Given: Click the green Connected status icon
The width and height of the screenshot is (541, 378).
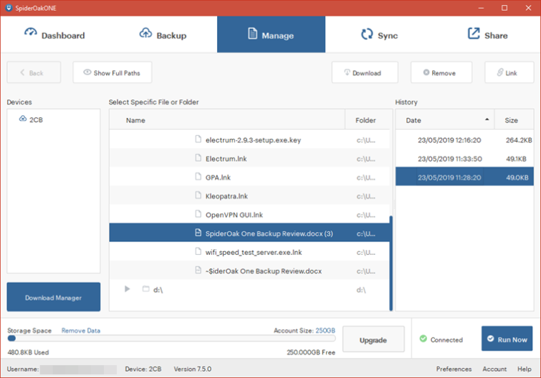Looking at the screenshot, I should (x=423, y=339).
